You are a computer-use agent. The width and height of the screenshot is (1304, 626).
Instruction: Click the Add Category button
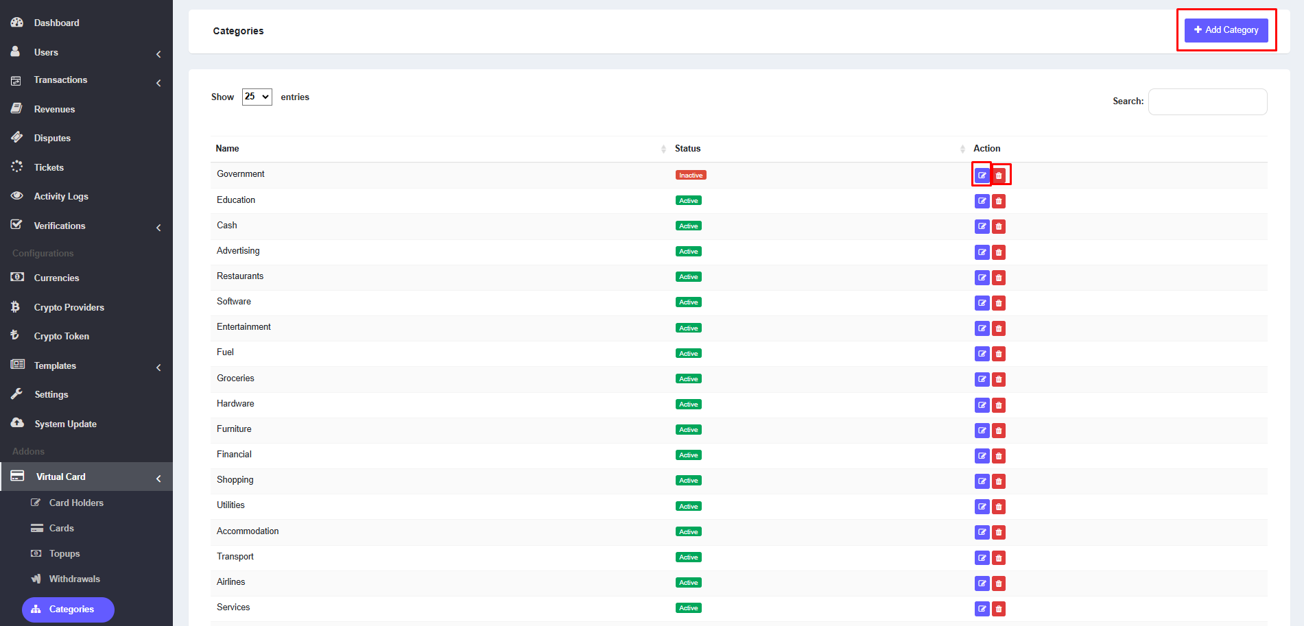tap(1226, 30)
